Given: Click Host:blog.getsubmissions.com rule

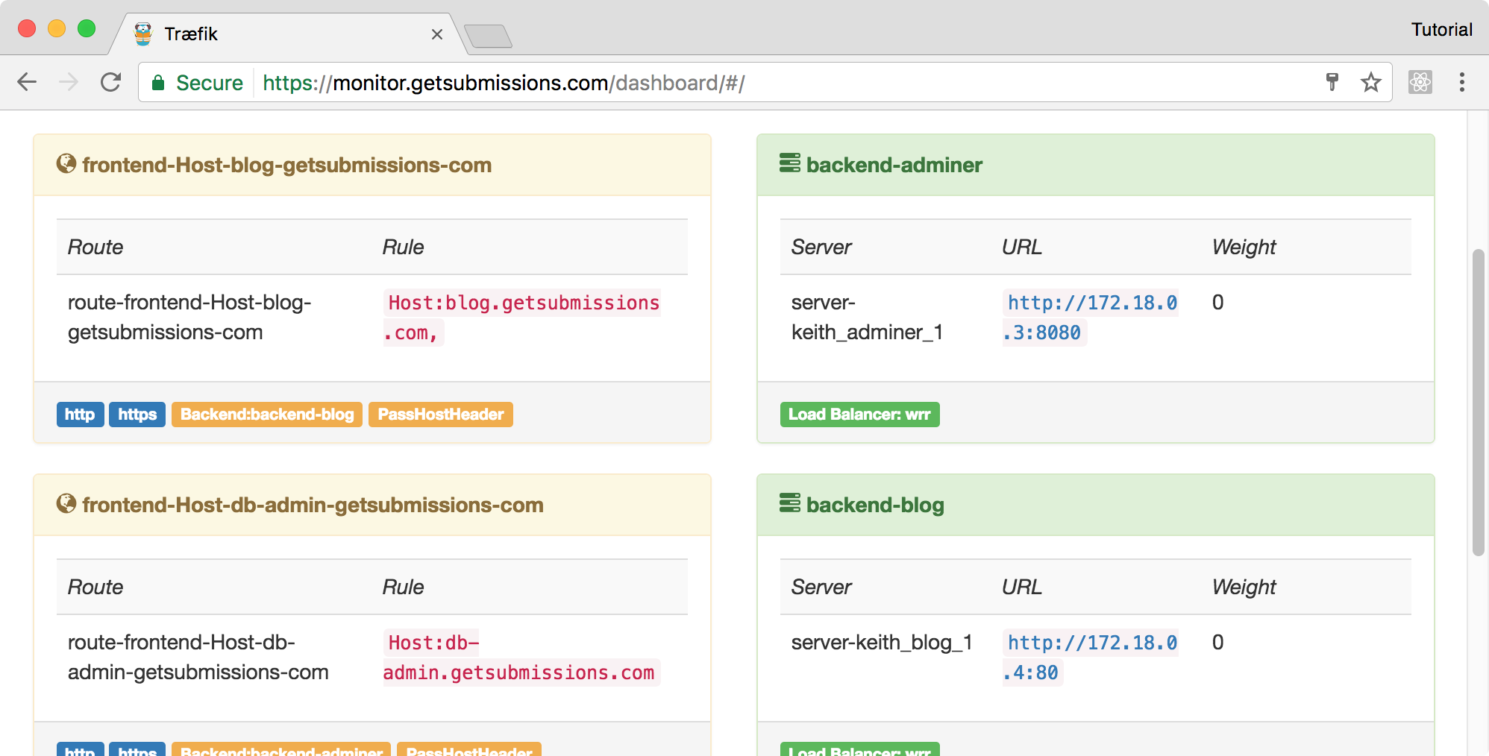Looking at the screenshot, I should (522, 318).
